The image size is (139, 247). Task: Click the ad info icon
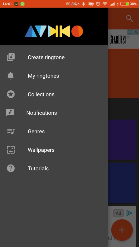coord(130,33)
